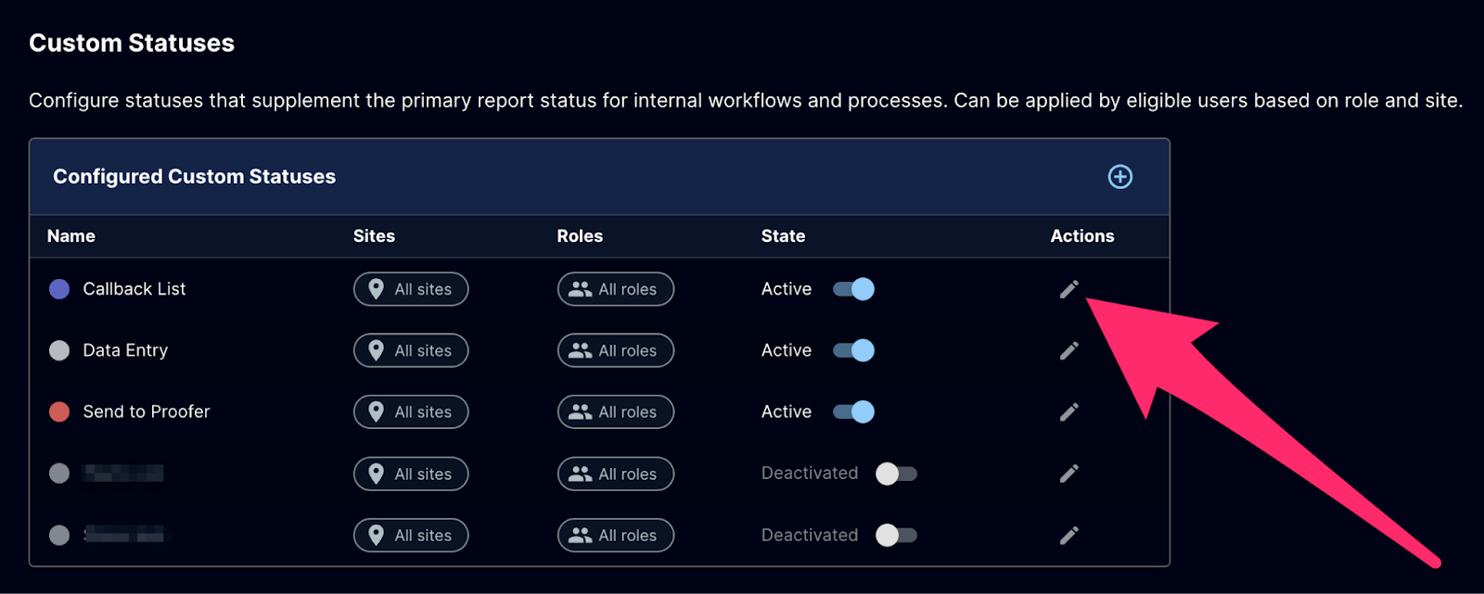The height and width of the screenshot is (594, 1484).
Task: Click the State column header
Action: coord(783,236)
